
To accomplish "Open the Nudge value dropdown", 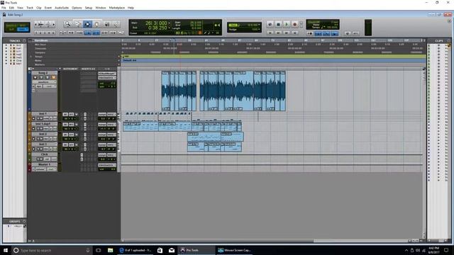I will (x=259, y=30).
